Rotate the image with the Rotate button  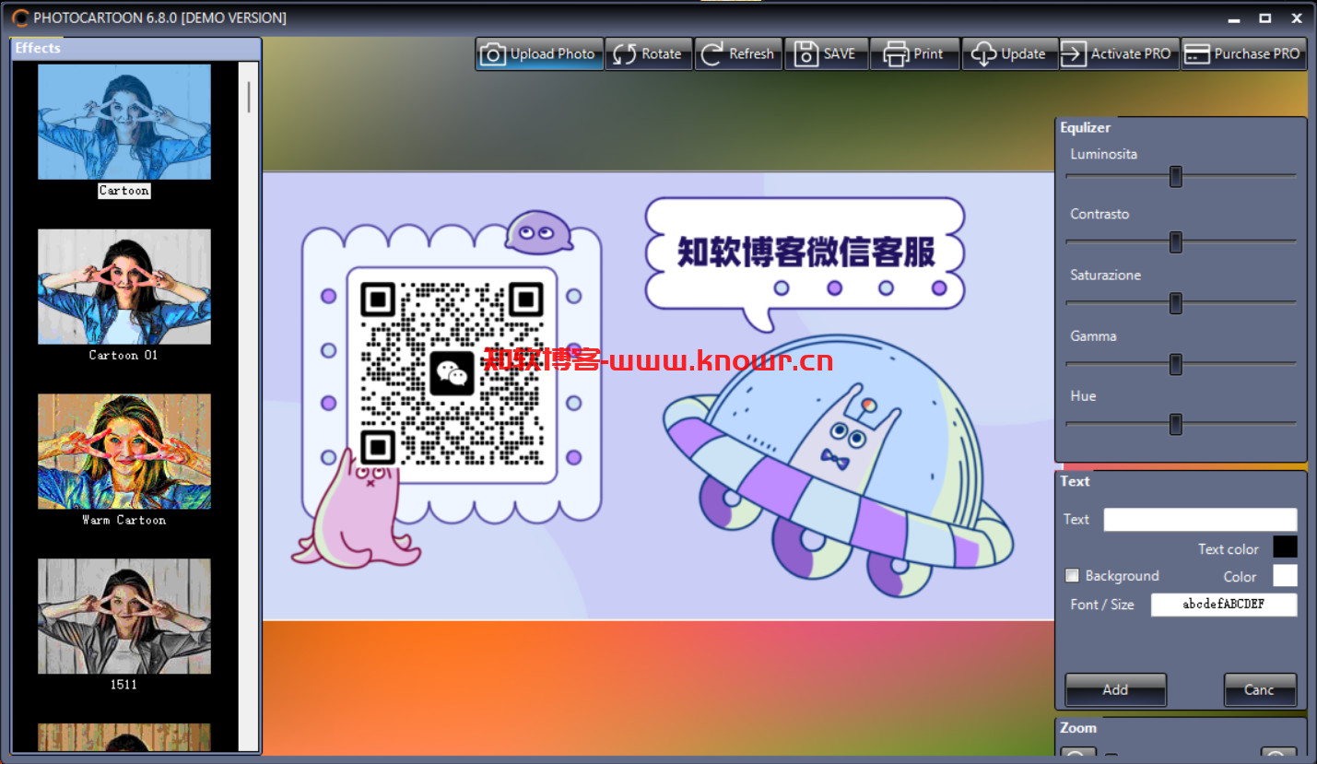(x=649, y=53)
